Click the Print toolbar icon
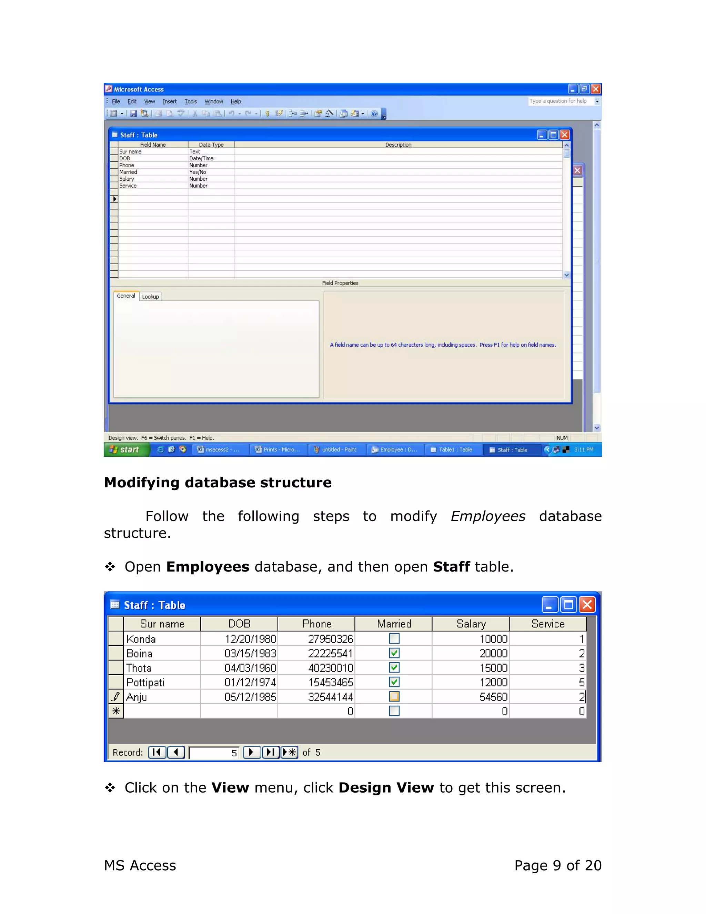The height and width of the screenshot is (914, 706). 159,114
